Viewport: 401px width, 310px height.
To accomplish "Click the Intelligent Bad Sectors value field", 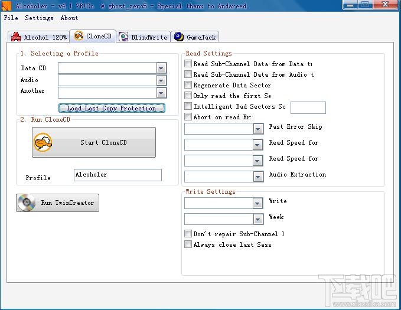I will (308, 107).
